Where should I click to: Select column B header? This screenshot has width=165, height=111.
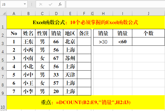click(28, 13)
